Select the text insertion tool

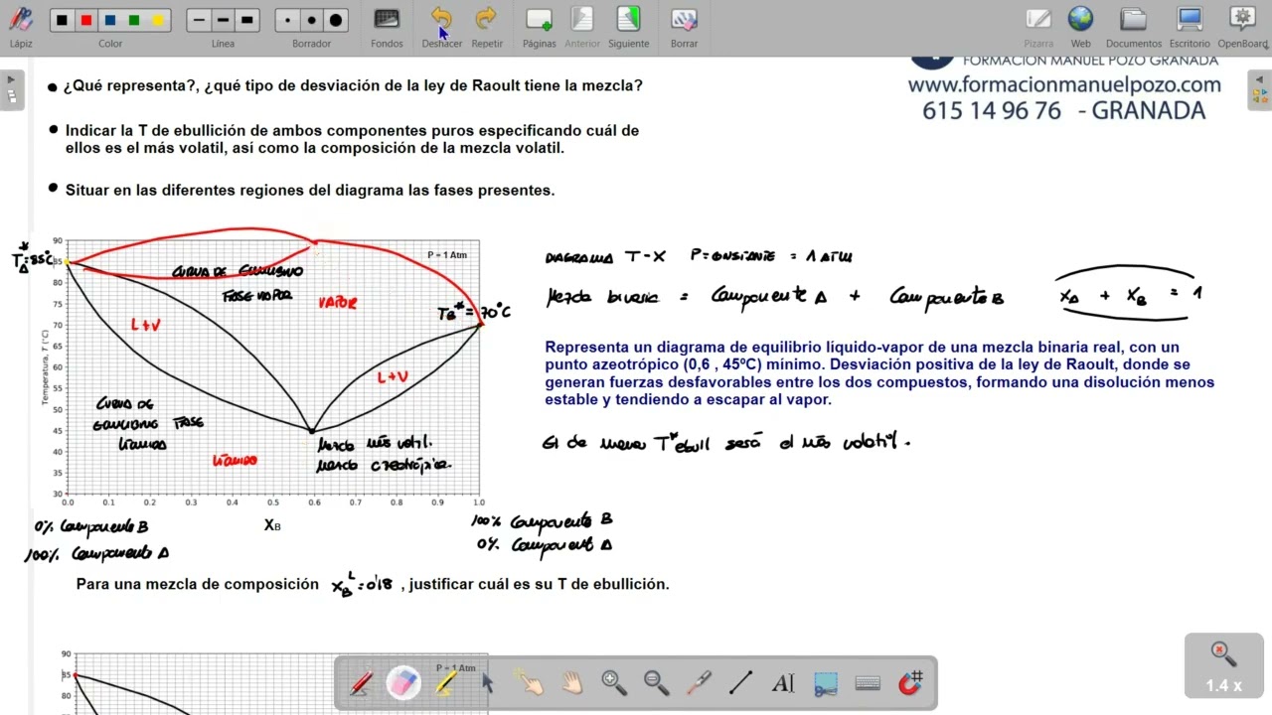[783, 683]
